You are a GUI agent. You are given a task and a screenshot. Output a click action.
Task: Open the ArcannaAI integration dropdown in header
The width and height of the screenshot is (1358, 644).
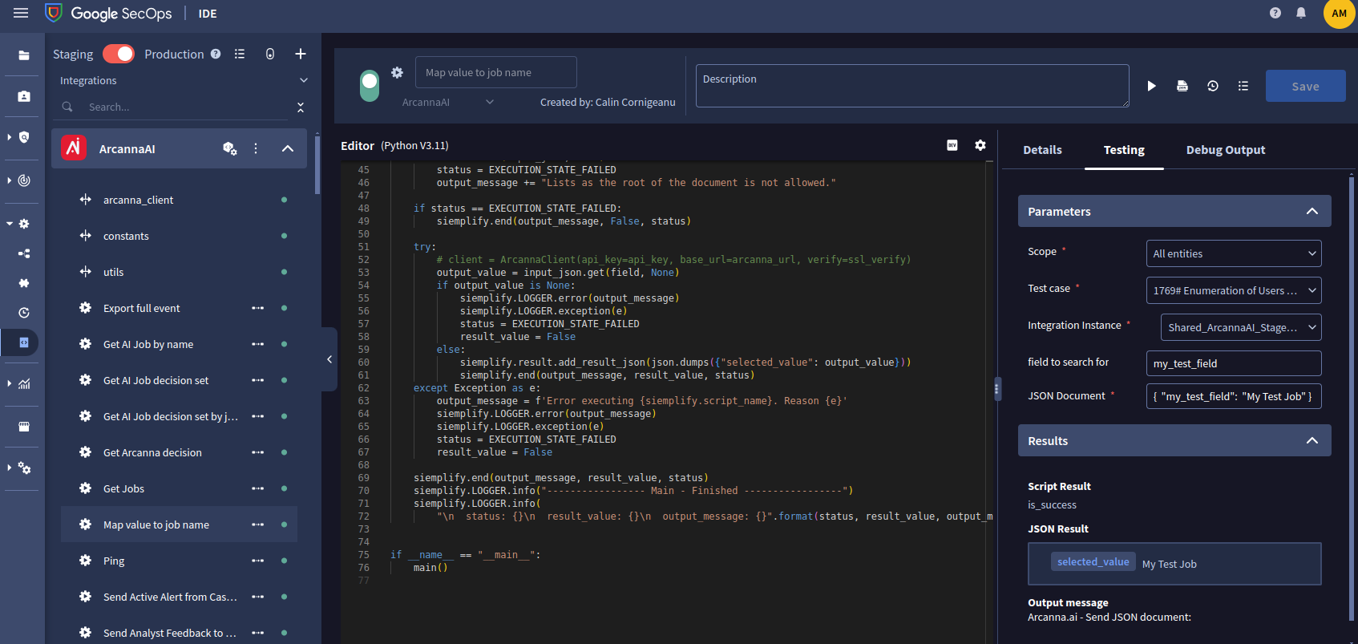448,102
